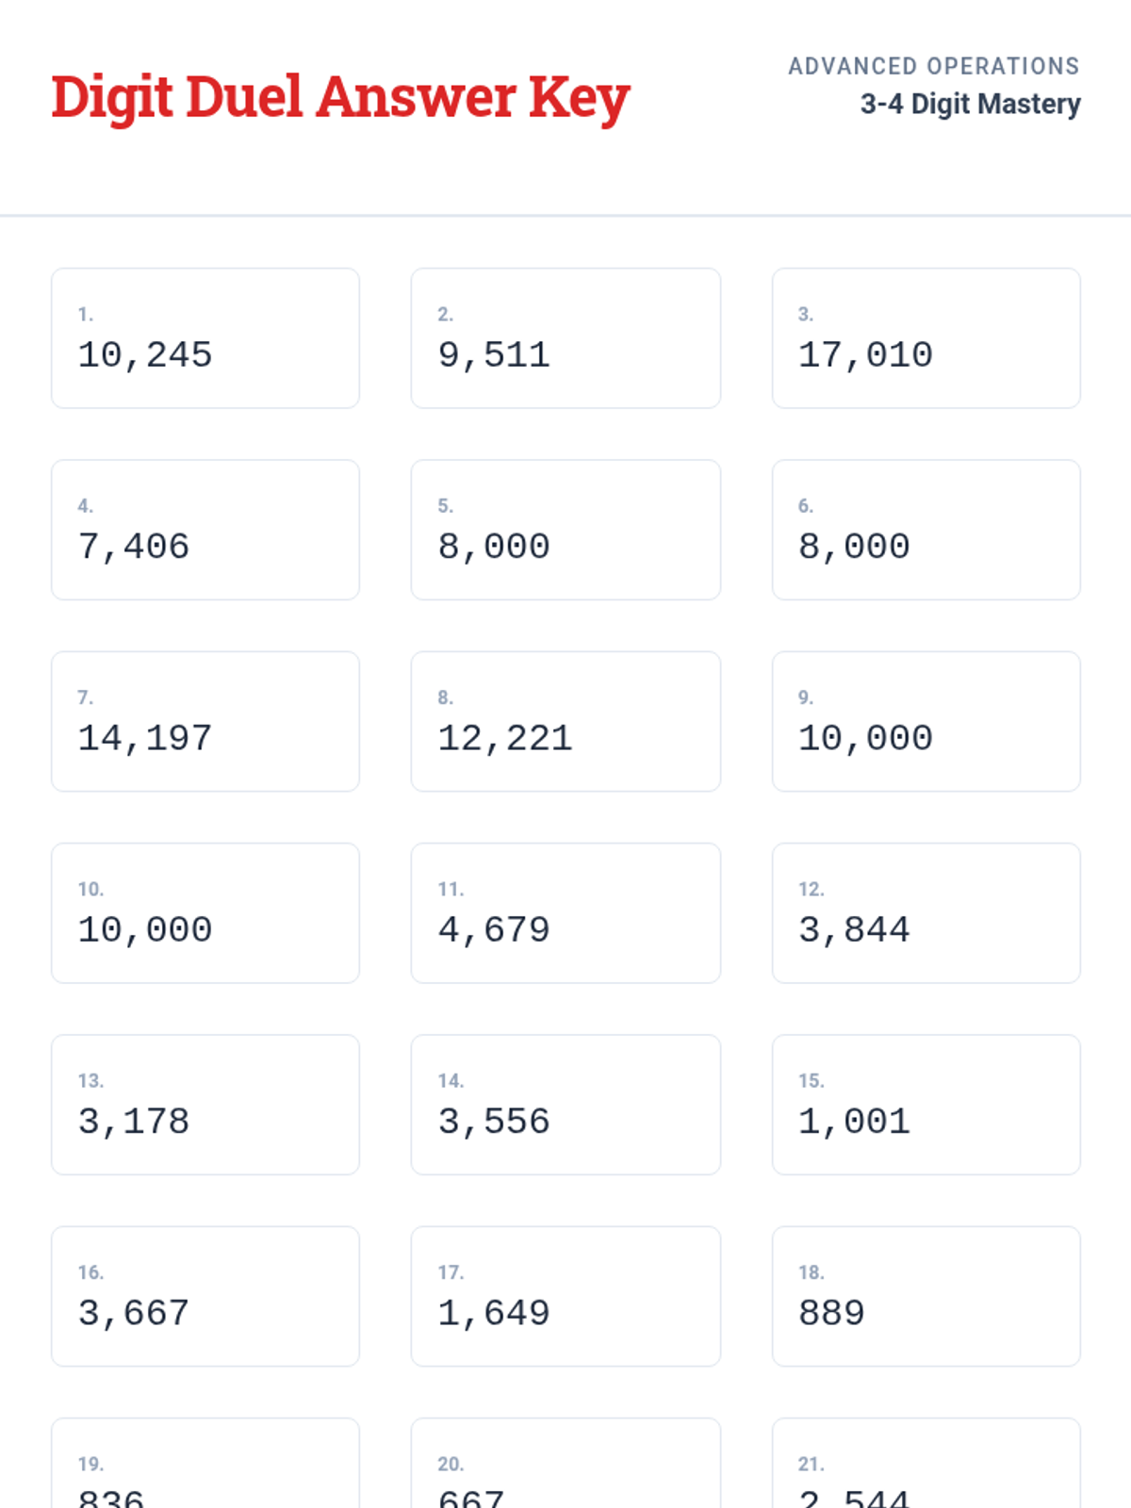Select answer card 2 showing 9,511
The height and width of the screenshot is (1508, 1131).
[x=565, y=338]
